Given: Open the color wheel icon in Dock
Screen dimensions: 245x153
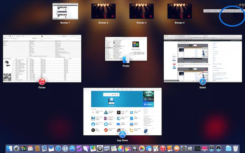Looking at the screenshot, I should [121, 148].
